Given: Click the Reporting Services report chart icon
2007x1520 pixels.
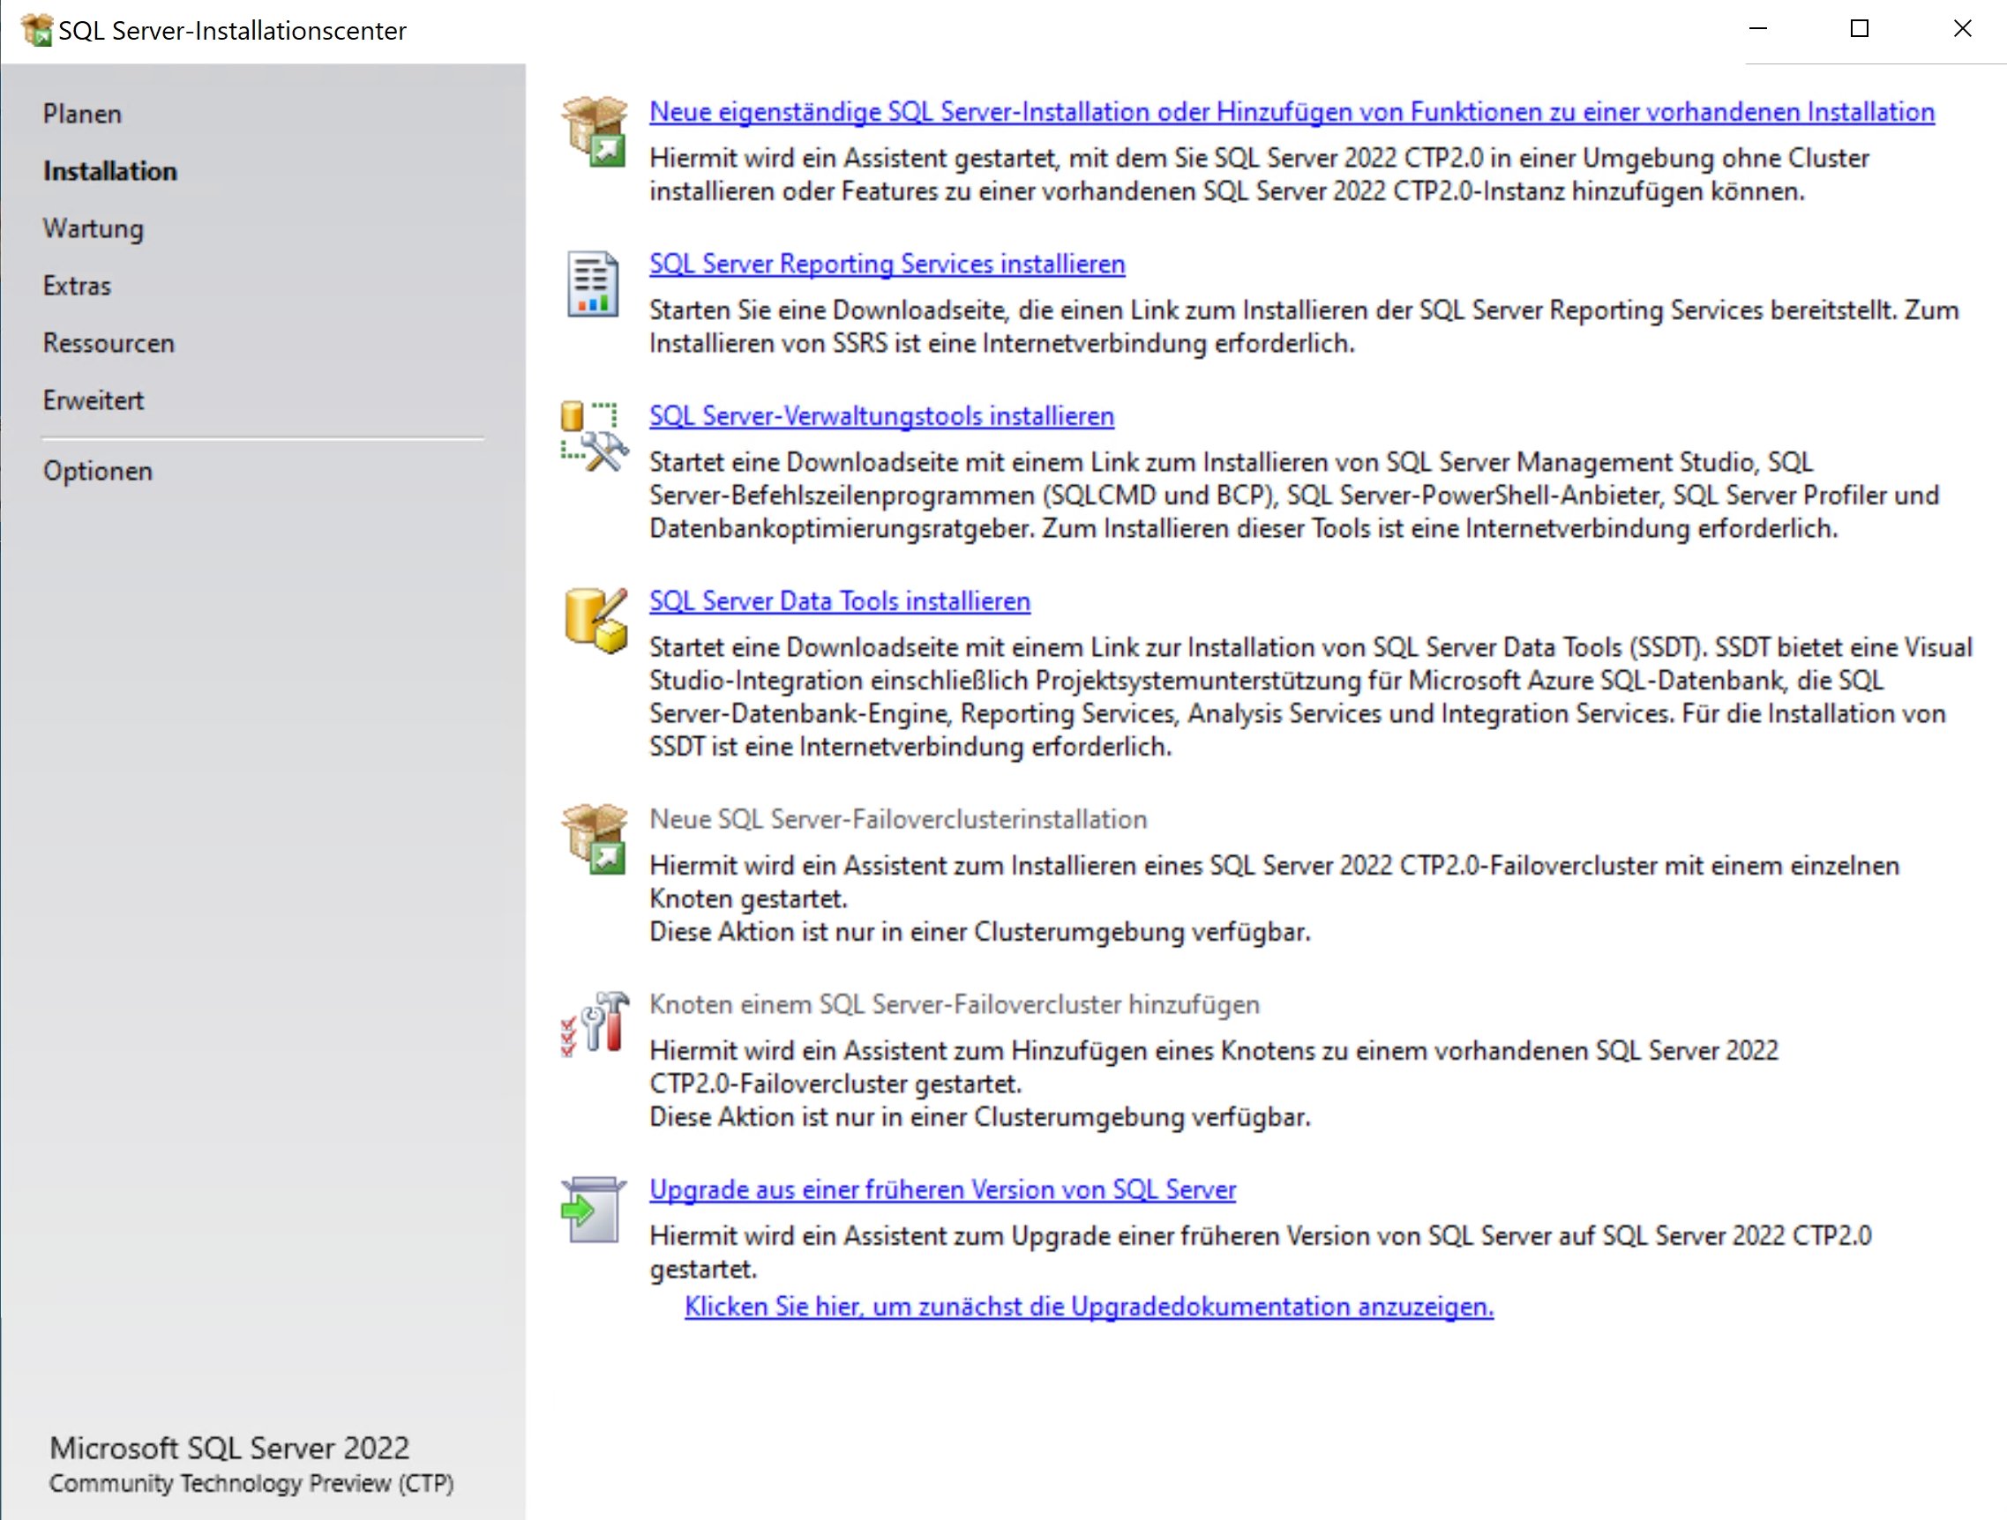Looking at the screenshot, I should tap(592, 283).
